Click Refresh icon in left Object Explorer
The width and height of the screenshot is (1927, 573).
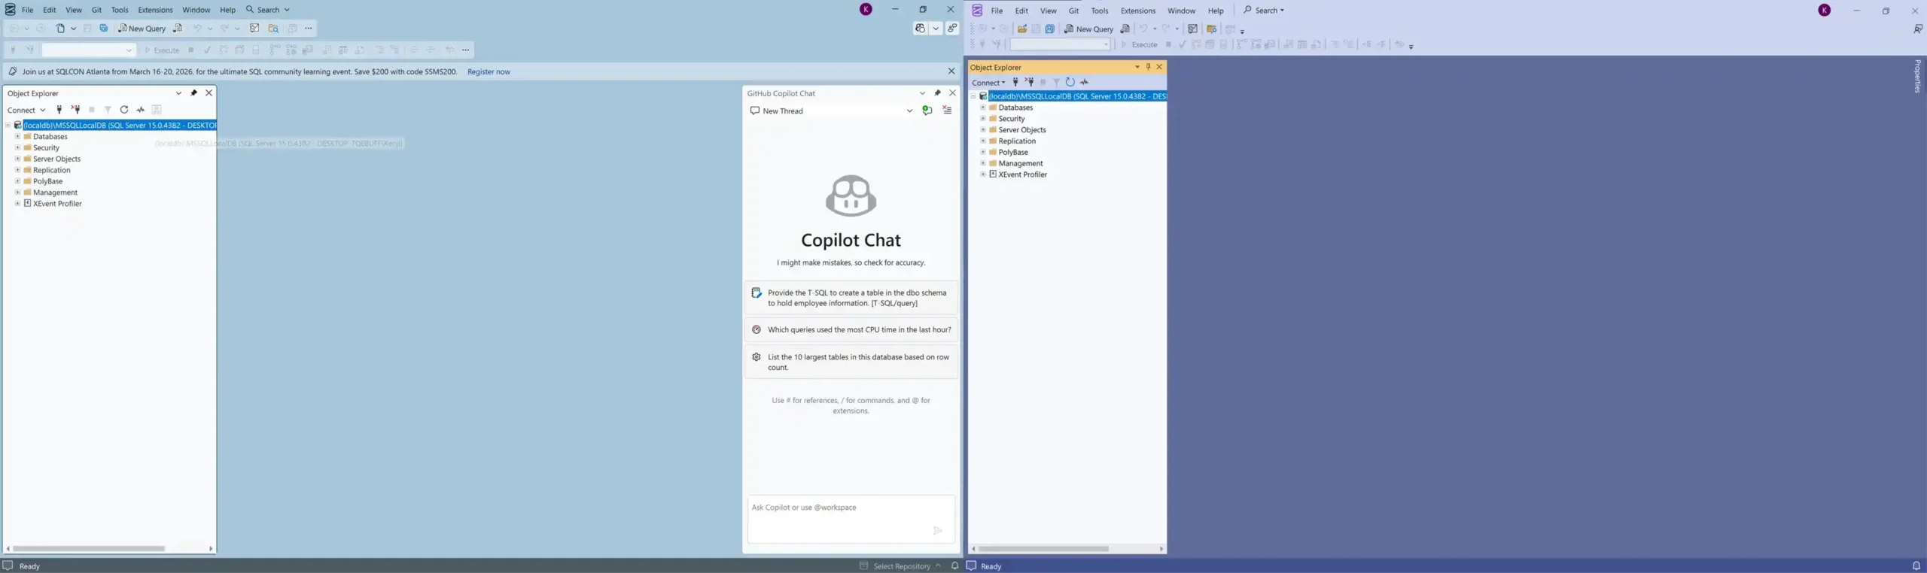click(x=124, y=110)
